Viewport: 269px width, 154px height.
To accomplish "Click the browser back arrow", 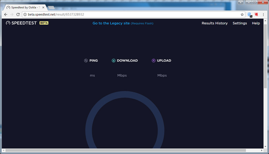I will 6,15.
